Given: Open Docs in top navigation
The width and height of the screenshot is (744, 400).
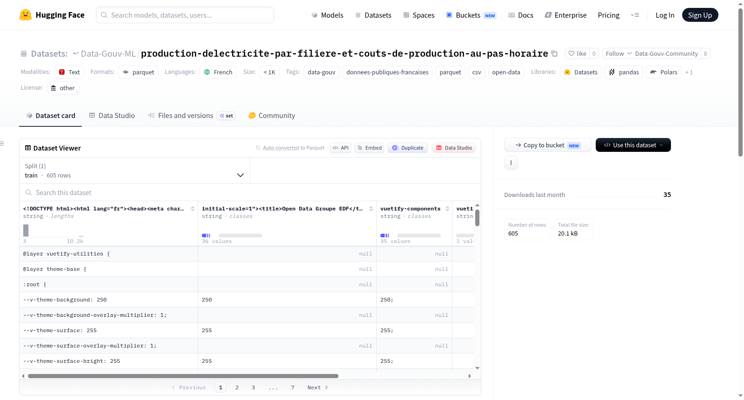Looking at the screenshot, I should [x=521, y=15].
